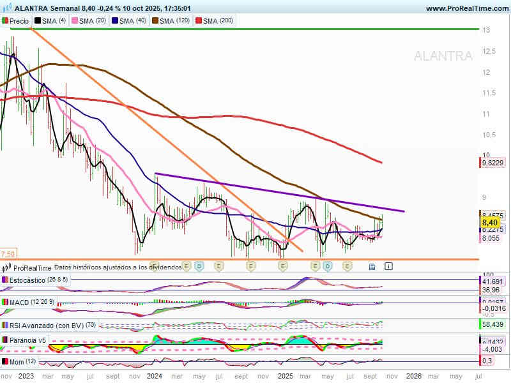Open the www.ProRealTime.com link
The width and height of the screenshot is (511, 383).
(x=466, y=8)
